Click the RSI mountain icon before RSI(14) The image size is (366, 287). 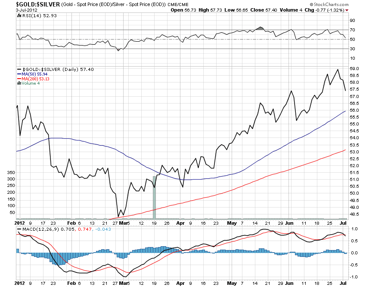click(x=19, y=15)
